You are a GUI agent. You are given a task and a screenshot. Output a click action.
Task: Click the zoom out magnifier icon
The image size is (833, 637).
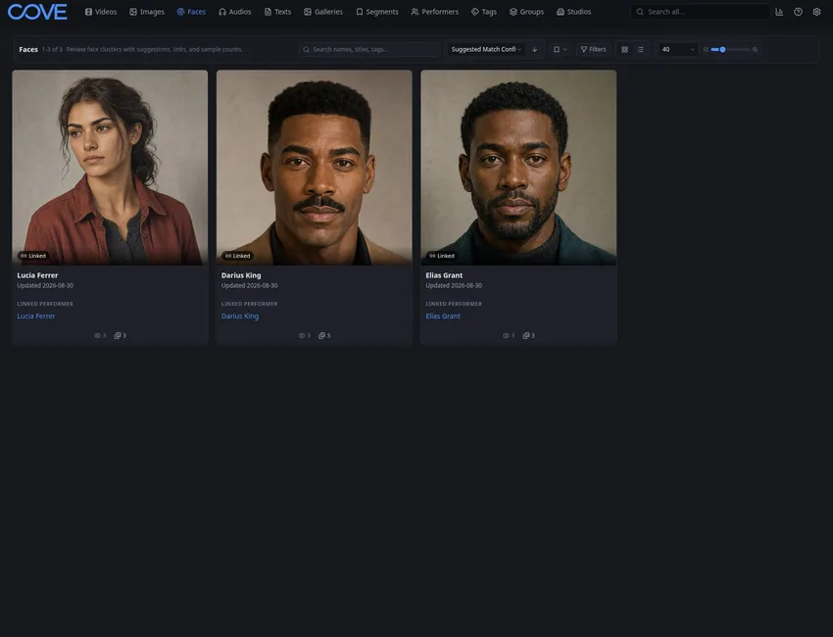point(706,49)
